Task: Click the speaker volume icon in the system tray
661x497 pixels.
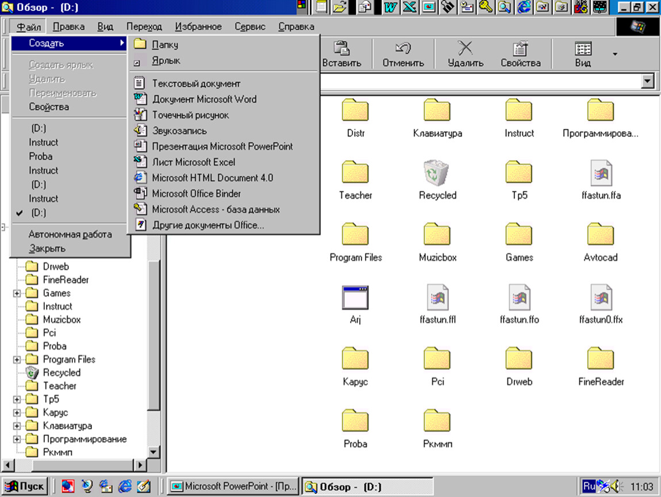Action: coord(616,487)
